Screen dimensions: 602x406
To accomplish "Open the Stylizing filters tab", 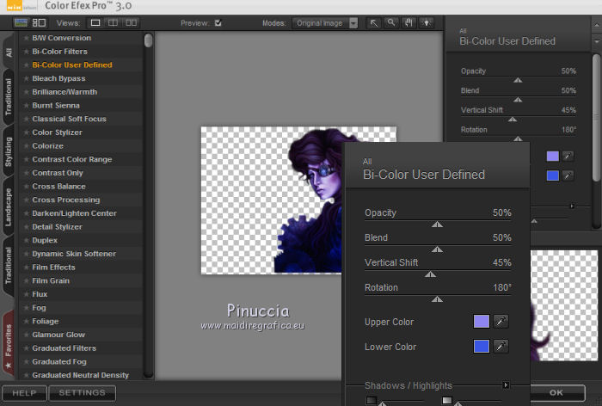I will pyautogui.click(x=9, y=151).
